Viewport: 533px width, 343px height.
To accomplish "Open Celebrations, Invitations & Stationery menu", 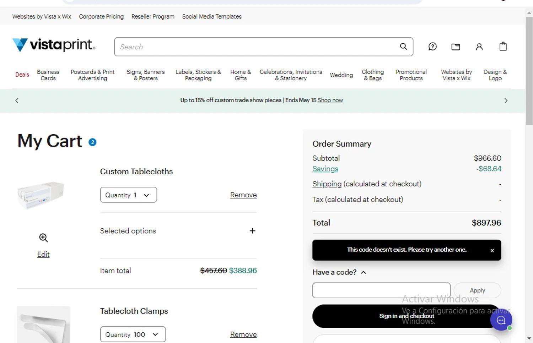I will pyautogui.click(x=291, y=75).
